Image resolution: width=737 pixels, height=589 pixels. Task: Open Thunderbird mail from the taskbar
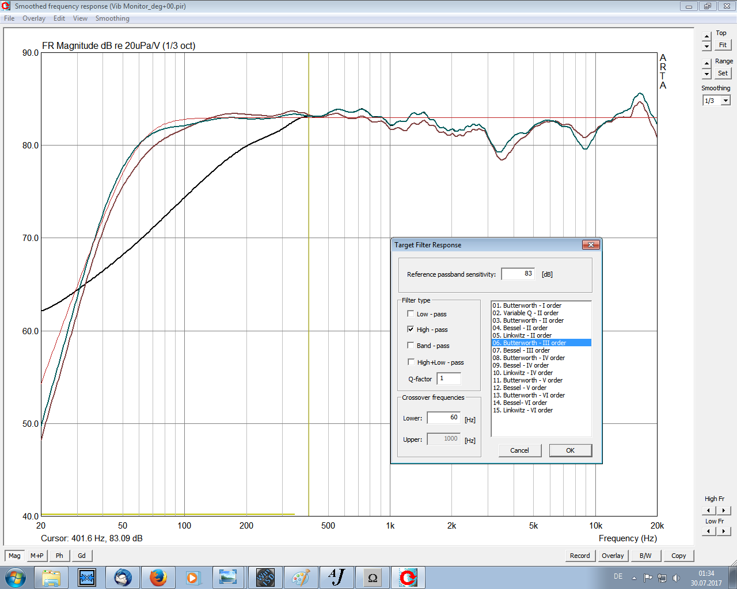pyautogui.click(x=123, y=577)
